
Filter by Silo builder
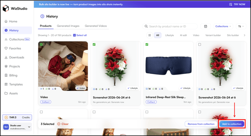(x=233, y=35)
